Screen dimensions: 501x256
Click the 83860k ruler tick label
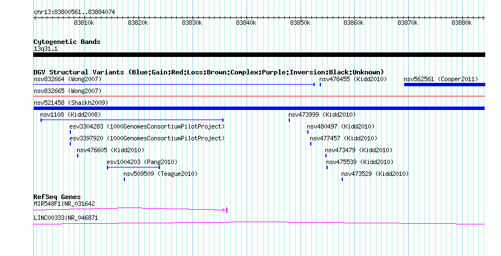tap(354, 23)
